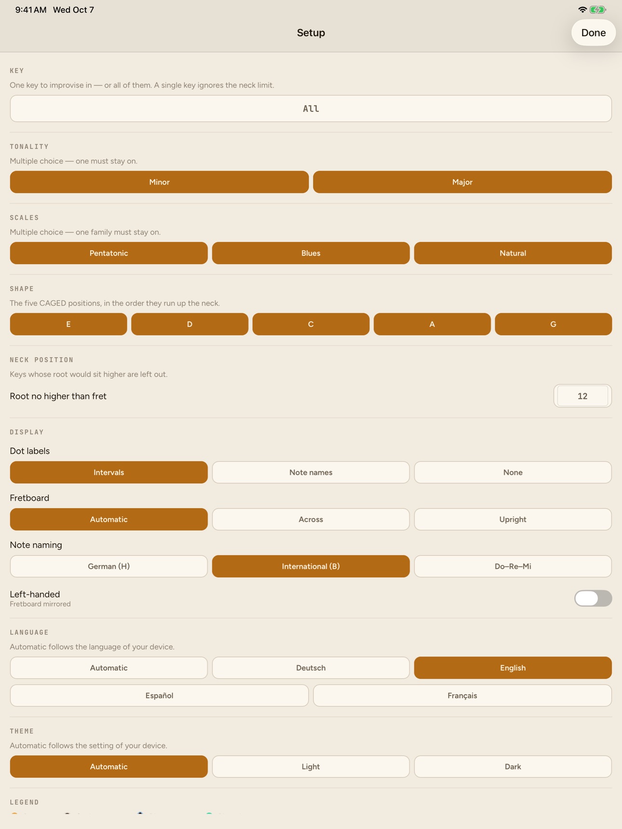Set Theme to Dark

coord(513,767)
